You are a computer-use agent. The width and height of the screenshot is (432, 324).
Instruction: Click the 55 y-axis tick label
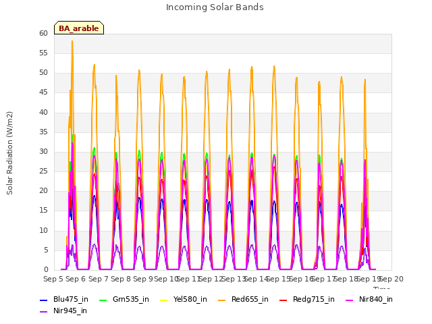pyautogui.click(x=43, y=53)
